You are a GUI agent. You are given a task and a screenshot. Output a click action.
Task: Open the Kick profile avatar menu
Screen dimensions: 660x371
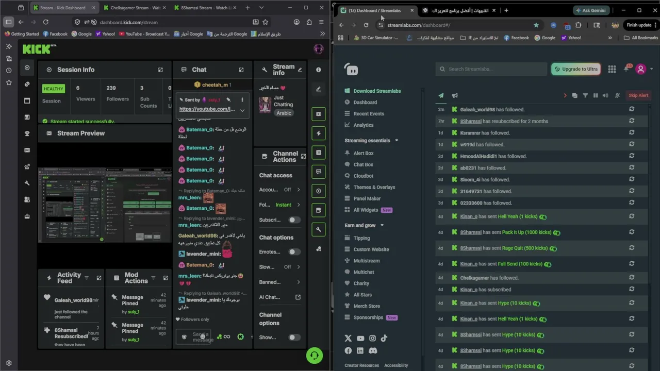(x=318, y=49)
